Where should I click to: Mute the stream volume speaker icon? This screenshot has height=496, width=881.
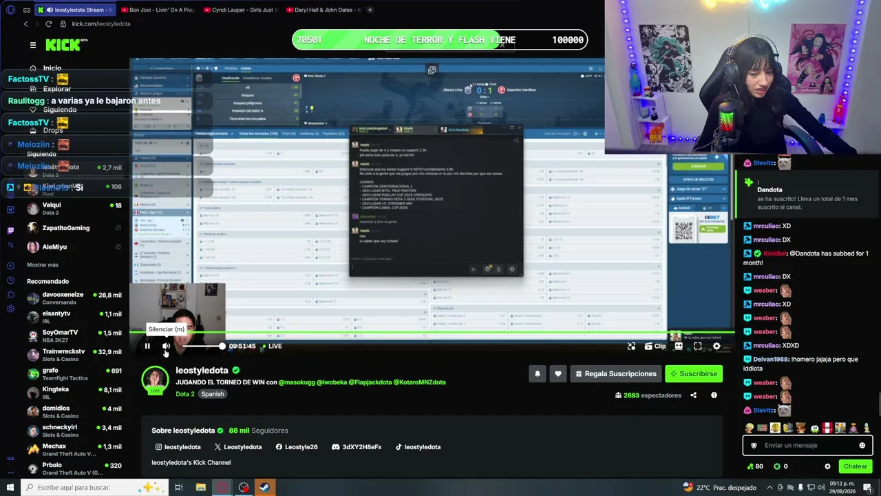coord(166,346)
